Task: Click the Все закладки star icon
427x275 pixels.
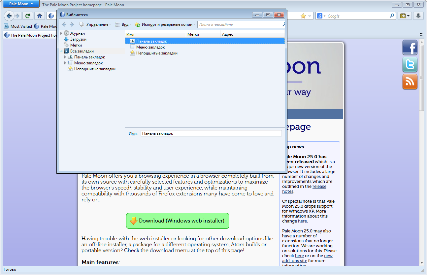Action: 66,51
